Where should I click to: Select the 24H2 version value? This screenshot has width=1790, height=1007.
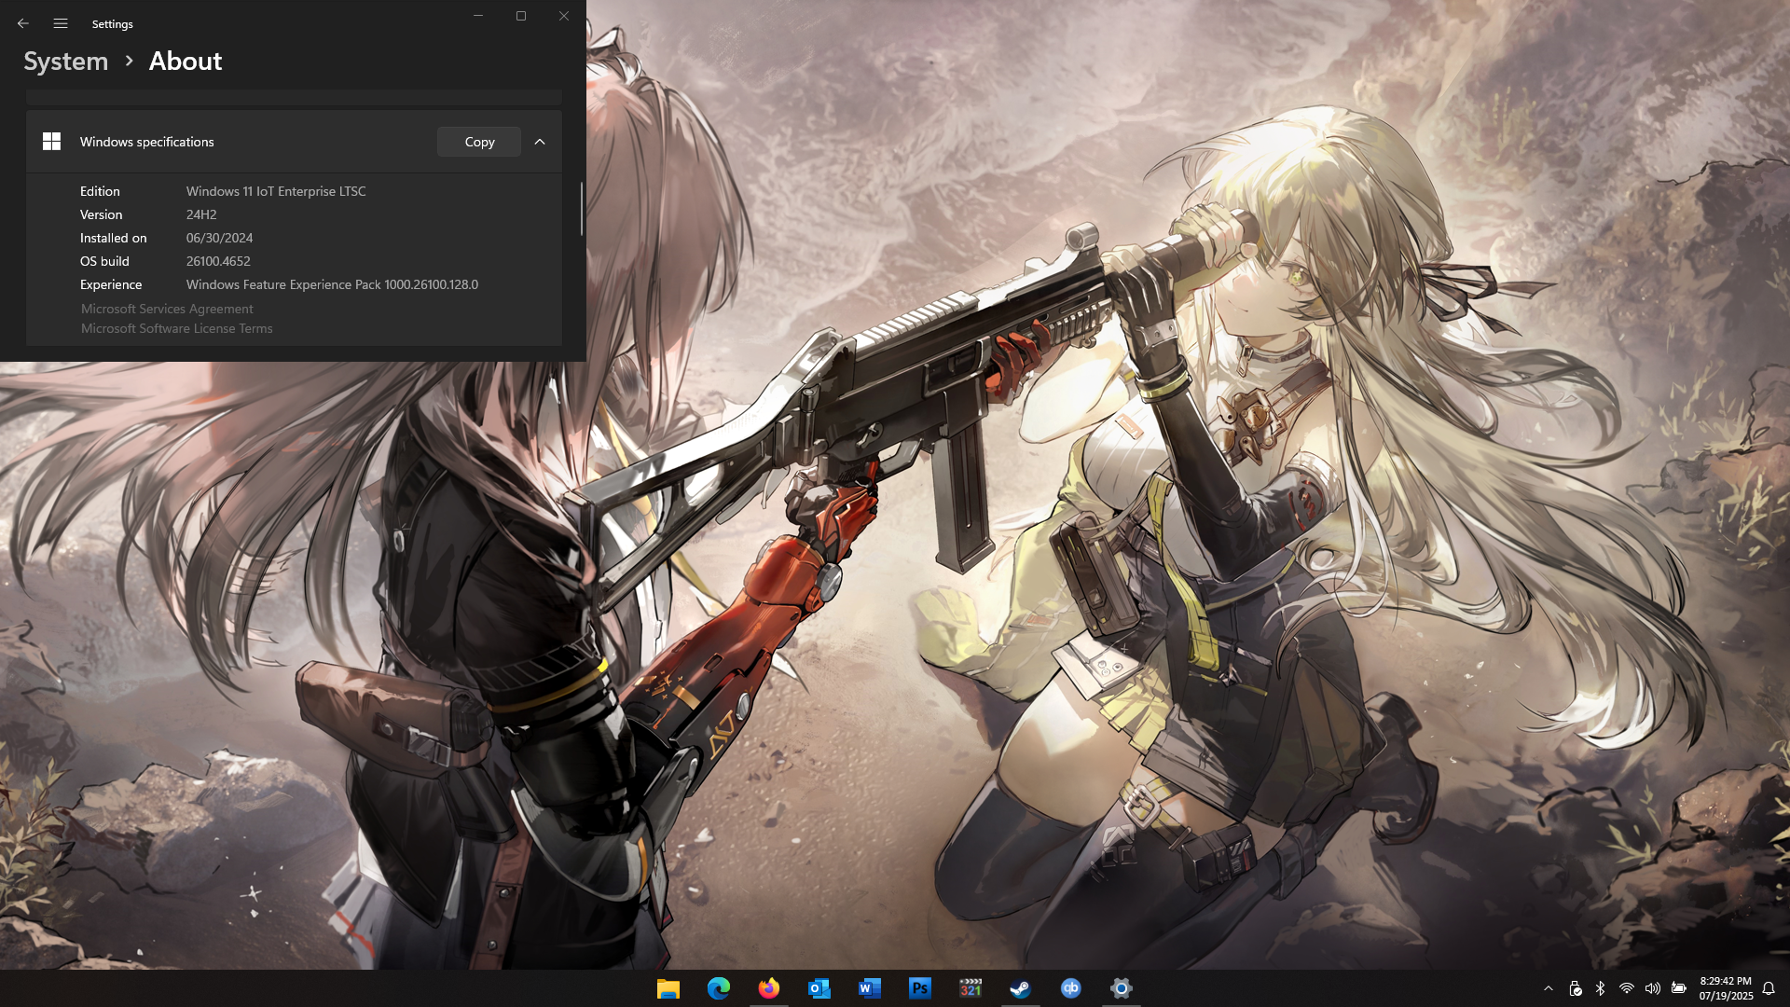pyautogui.click(x=201, y=214)
